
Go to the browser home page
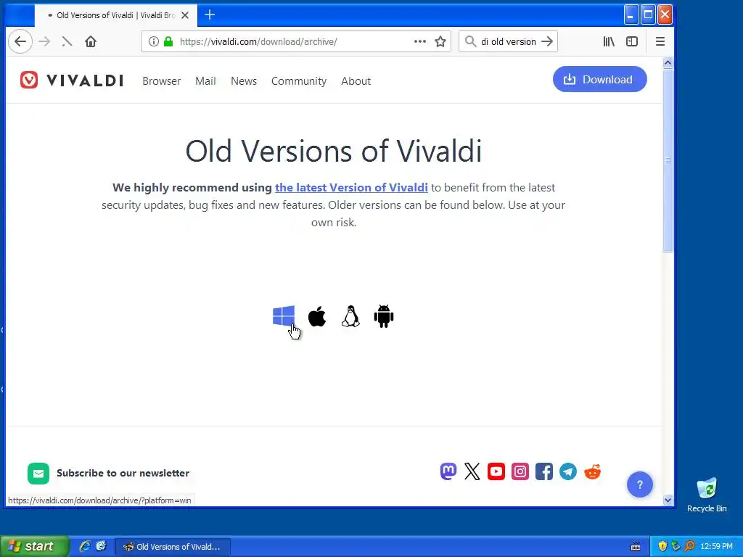[x=91, y=41]
